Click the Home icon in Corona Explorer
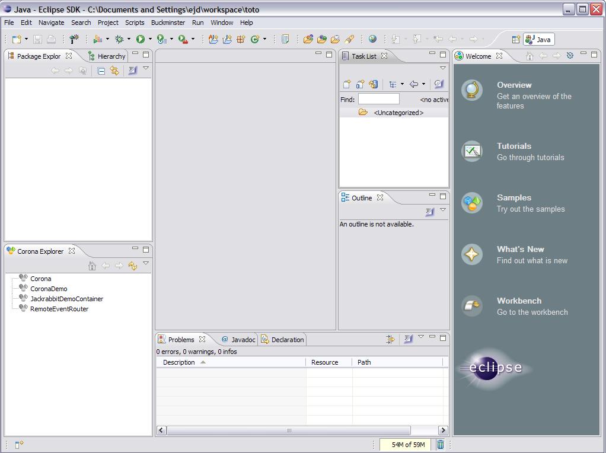The height and width of the screenshot is (453, 606). tap(92, 266)
